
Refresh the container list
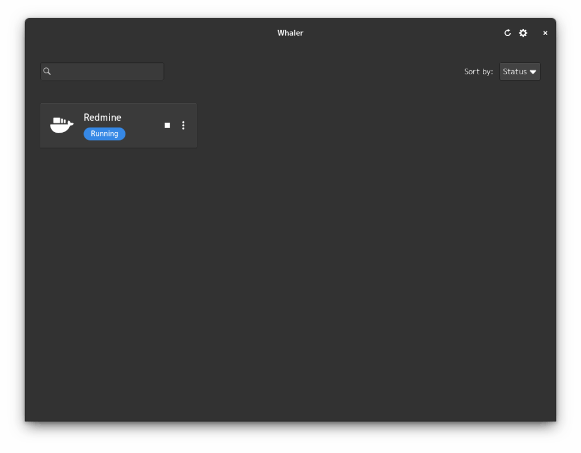[x=507, y=33]
